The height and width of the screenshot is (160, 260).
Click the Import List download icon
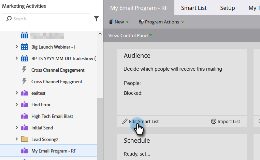point(214,121)
